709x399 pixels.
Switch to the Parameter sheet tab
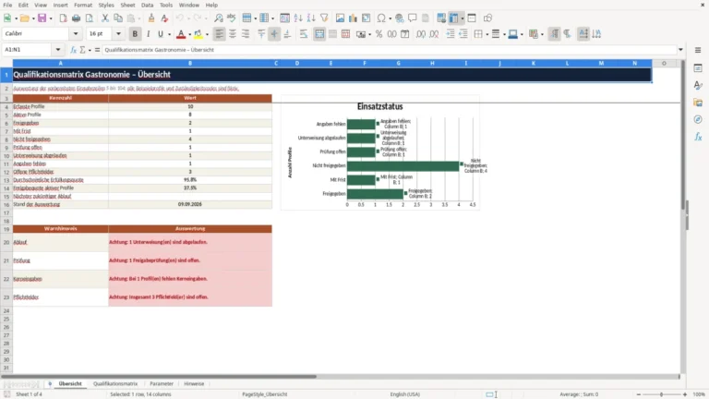coord(162,383)
